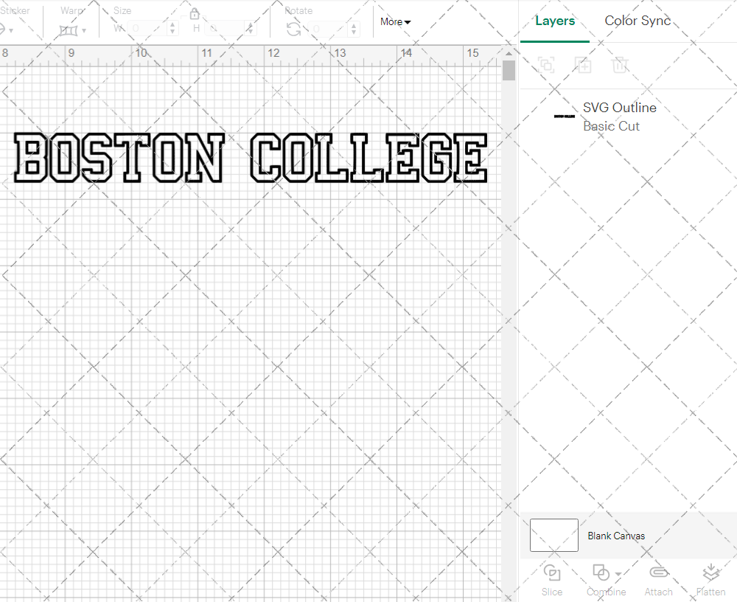Select the Layers tab
The width and height of the screenshot is (737, 602).
pos(555,21)
